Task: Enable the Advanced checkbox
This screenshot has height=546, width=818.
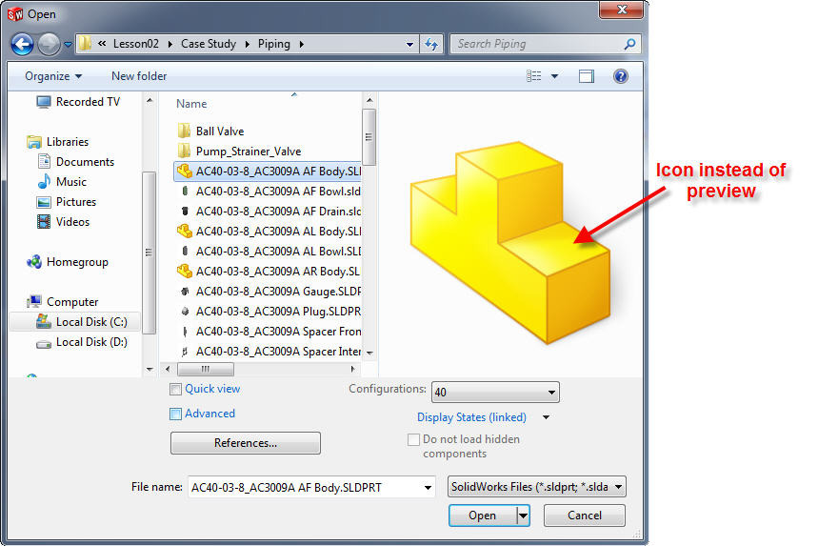Action: tap(176, 414)
